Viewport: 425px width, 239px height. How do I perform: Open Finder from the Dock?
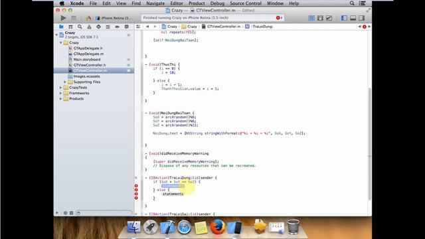[x=133, y=227]
